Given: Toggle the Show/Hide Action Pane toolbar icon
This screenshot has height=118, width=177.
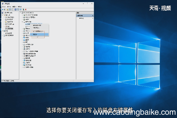Looking at the screenshot, I should pyautogui.click(x=18, y=10).
